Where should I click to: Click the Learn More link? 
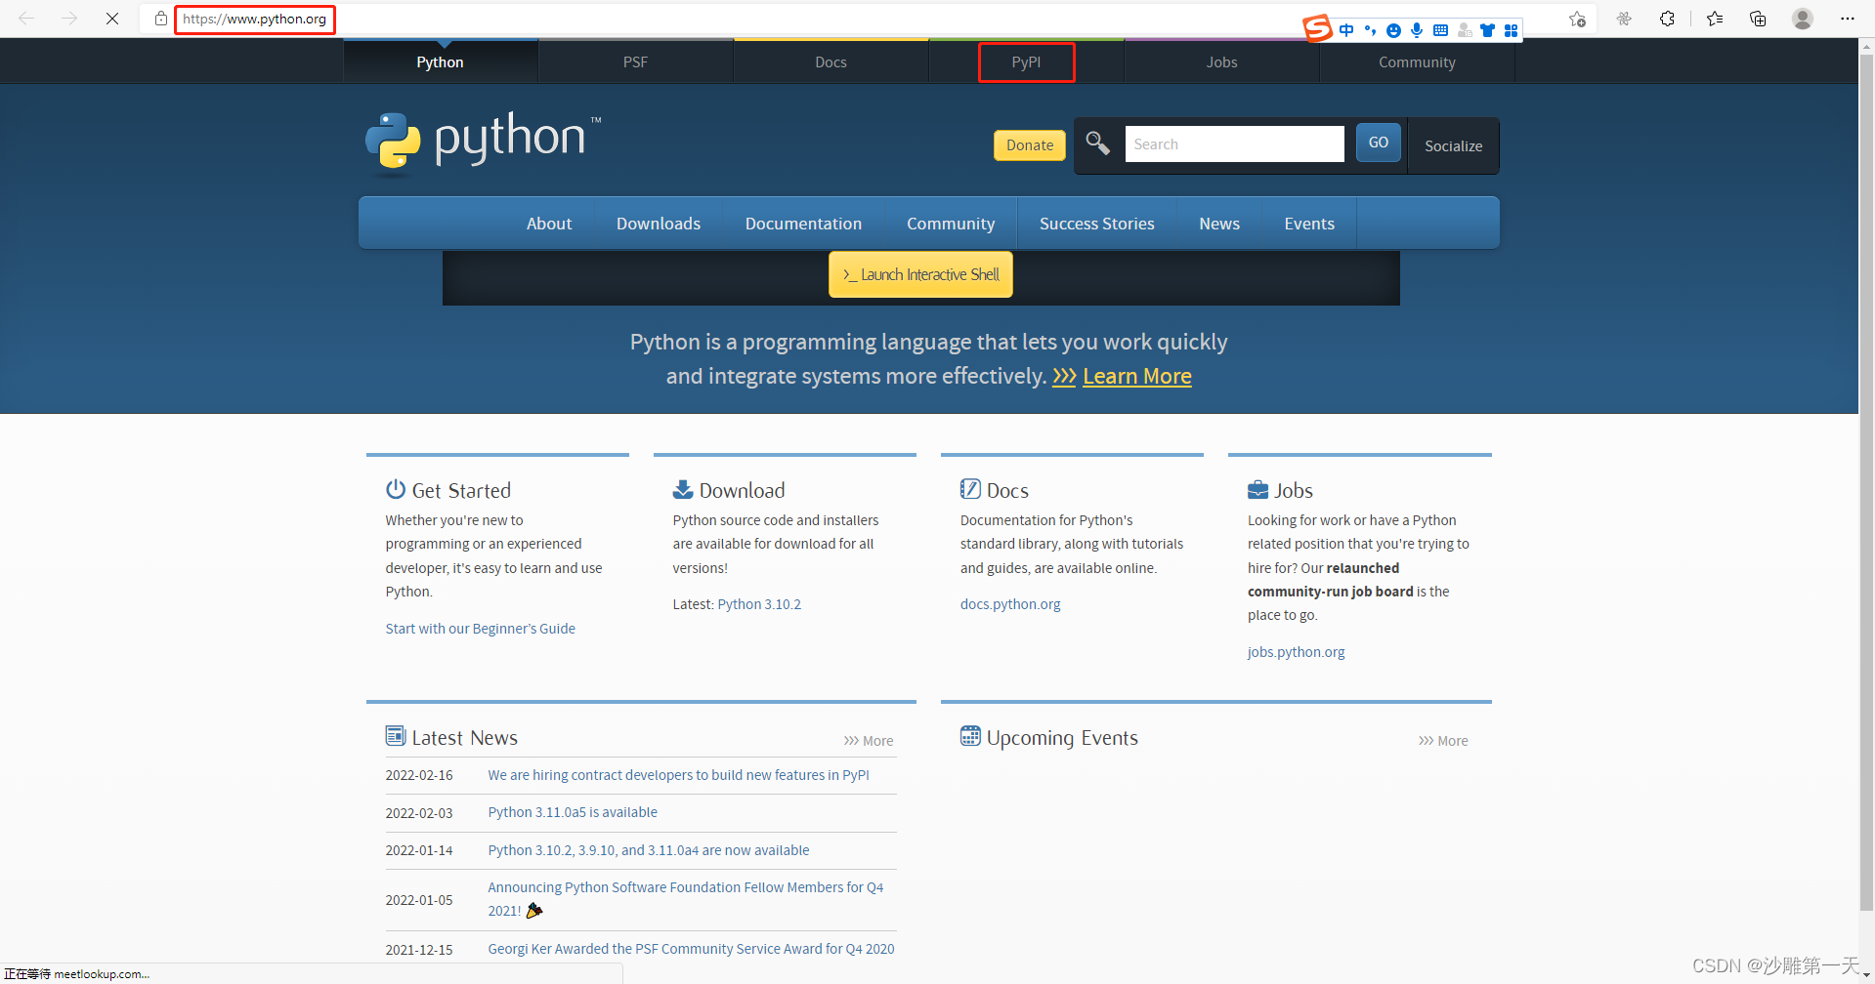tap(1136, 376)
